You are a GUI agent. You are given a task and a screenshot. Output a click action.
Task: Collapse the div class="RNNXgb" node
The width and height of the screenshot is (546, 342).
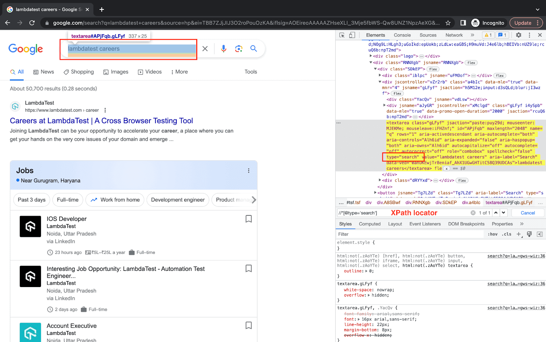click(x=371, y=62)
